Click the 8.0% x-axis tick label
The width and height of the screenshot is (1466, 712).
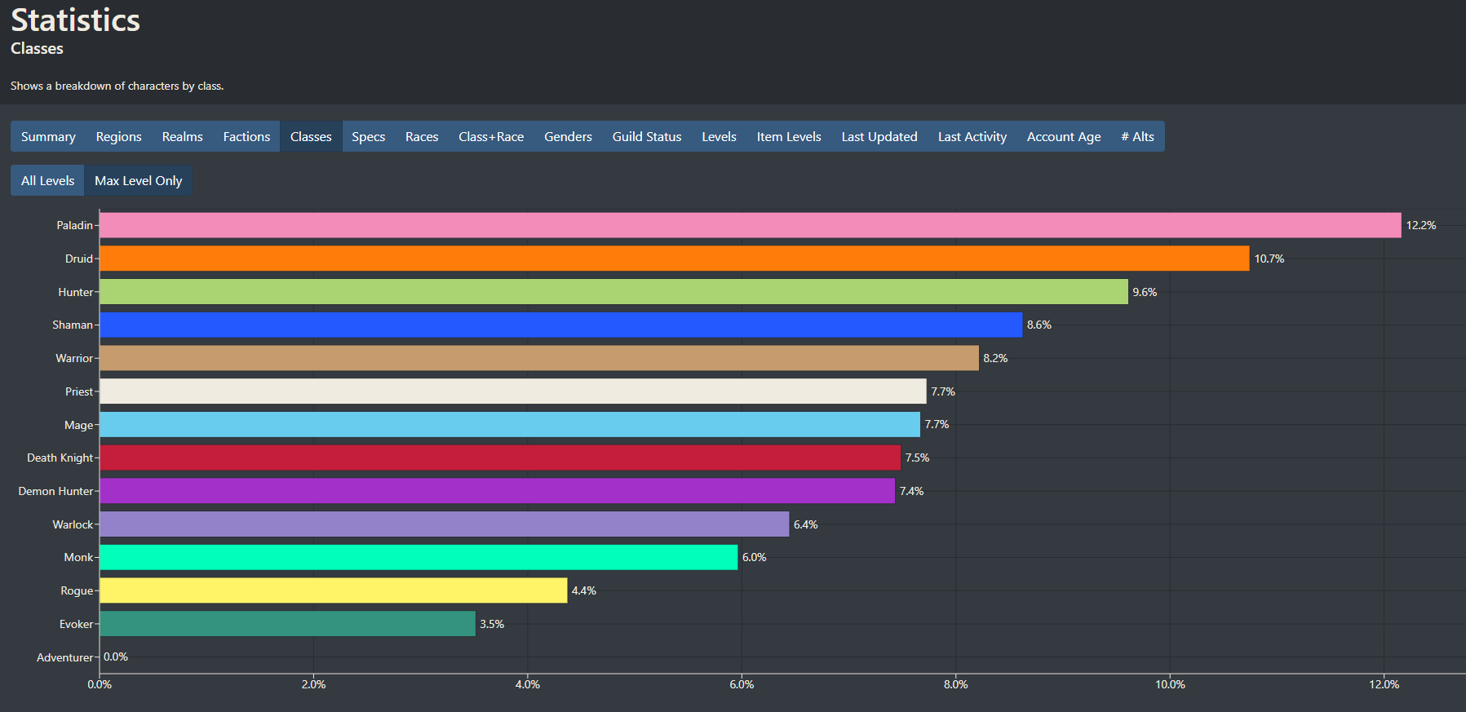click(955, 684)
